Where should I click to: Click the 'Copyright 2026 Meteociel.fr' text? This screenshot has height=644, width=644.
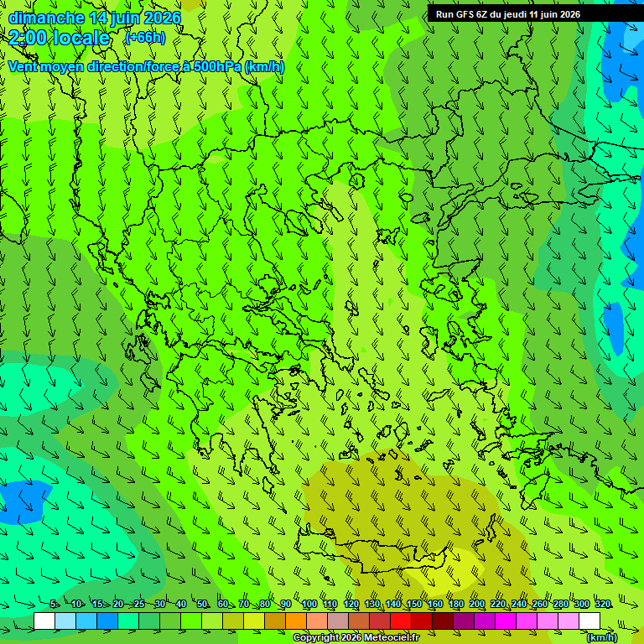pyautogui.click(x=356, y=637)
